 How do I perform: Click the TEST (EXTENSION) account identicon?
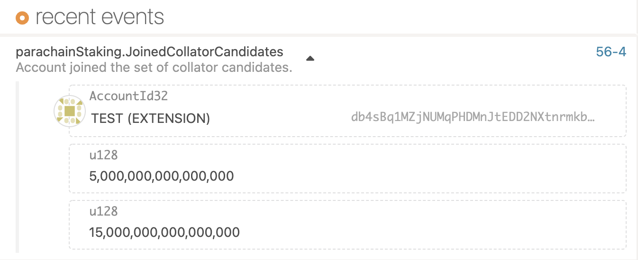[69, 111]
